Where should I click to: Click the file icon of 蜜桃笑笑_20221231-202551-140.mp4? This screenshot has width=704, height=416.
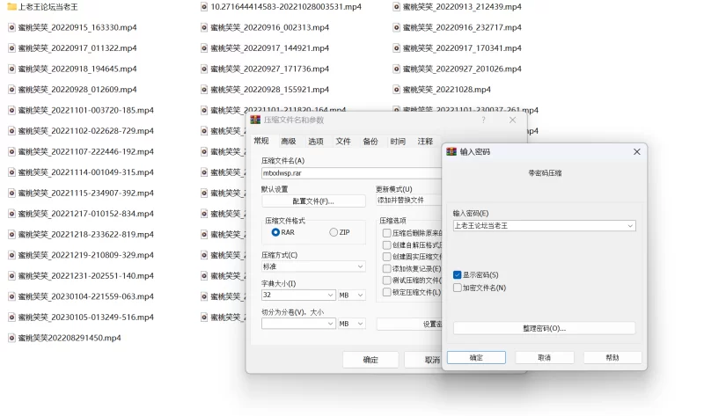point(11,275)
